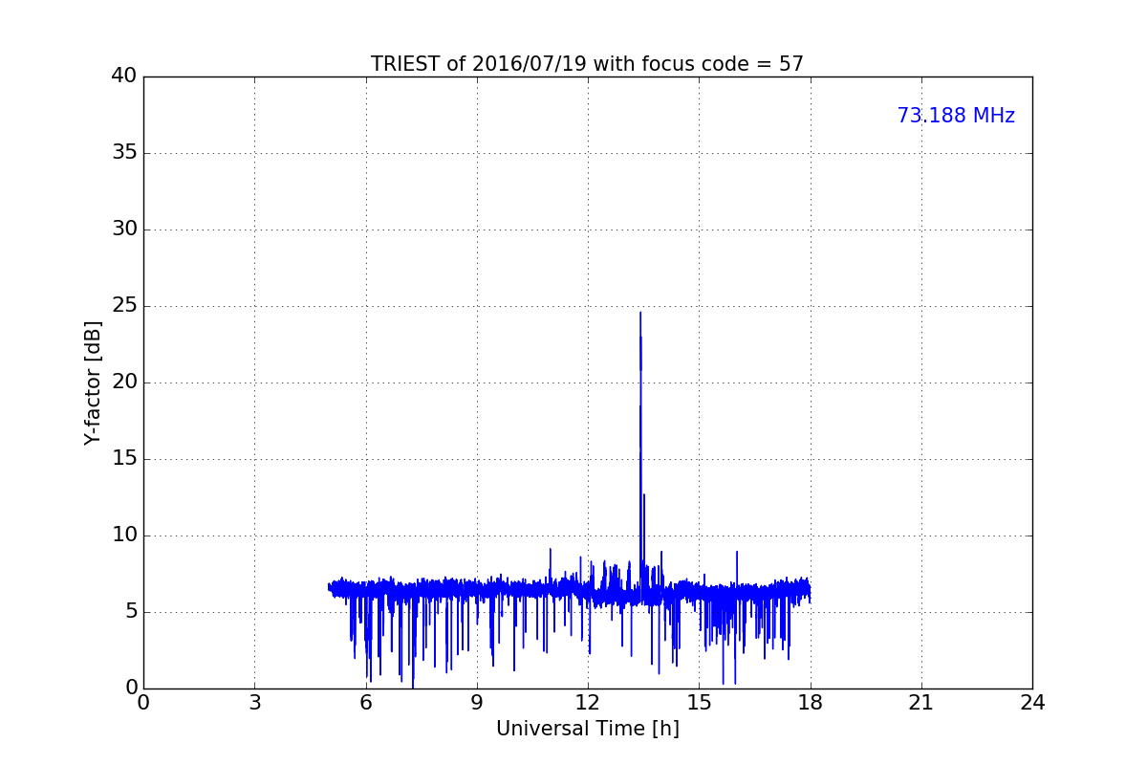The image size is (1147, 765).
Task: Click the x-axis tick label 6
Action: coord(366,702)
